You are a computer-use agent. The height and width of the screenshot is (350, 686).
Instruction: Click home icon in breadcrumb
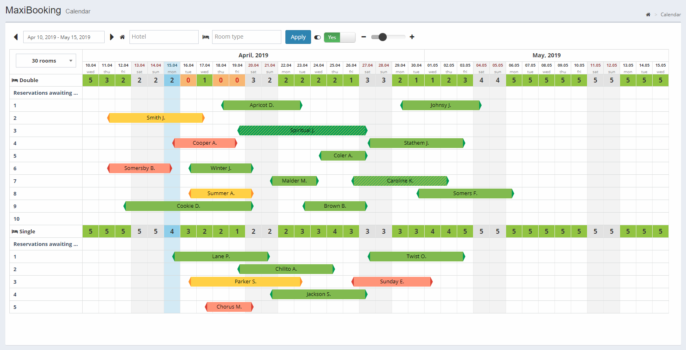[648, 15]
